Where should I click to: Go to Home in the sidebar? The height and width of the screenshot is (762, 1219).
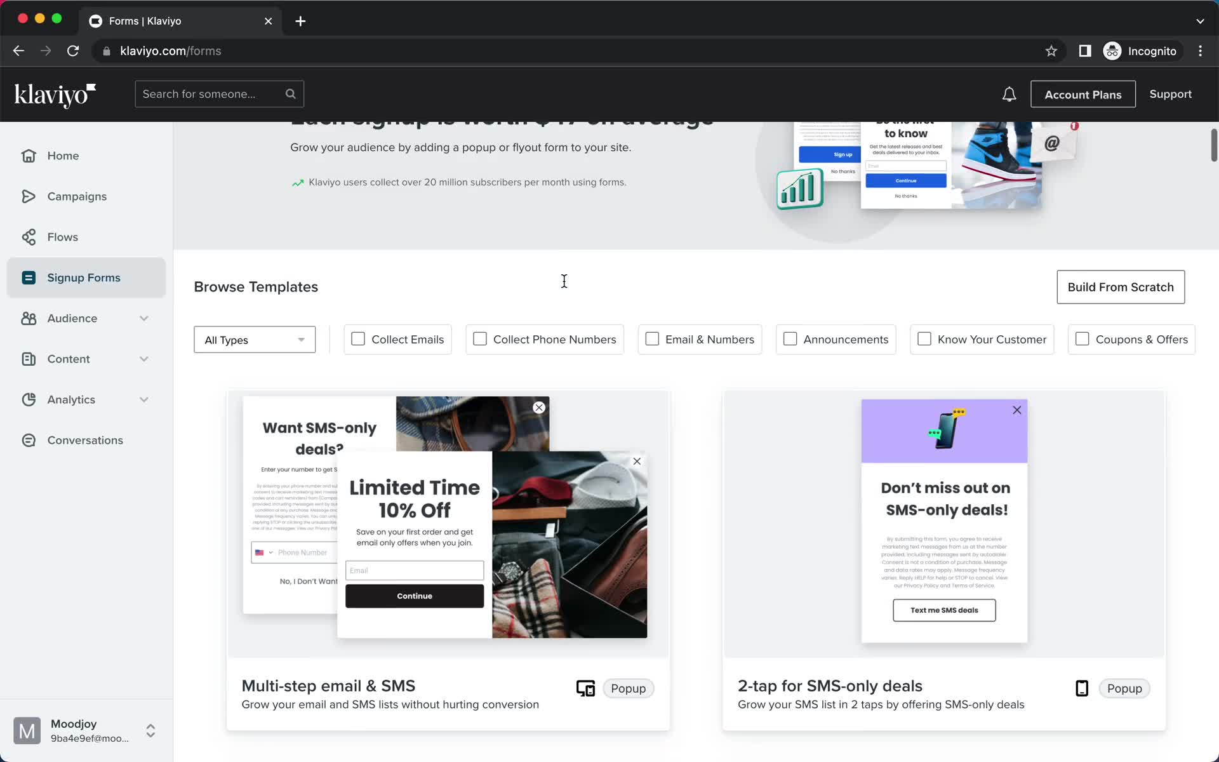(x=86, y=156)
